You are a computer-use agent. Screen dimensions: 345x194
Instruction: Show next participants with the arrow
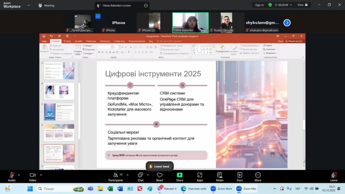coord(287,23)
